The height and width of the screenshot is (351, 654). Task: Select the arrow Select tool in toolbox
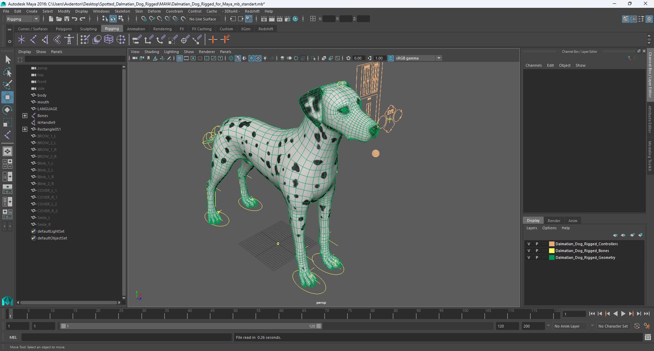coord(7,60)
